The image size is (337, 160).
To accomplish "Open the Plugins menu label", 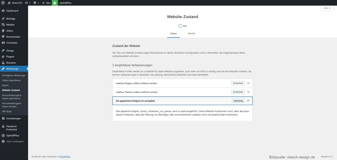I will (x=10, y=57).
